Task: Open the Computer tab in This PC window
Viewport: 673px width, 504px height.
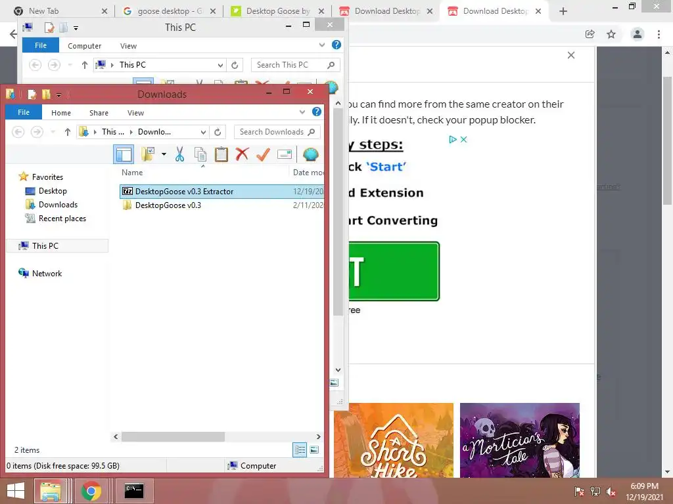Action: tap(85, 46)
